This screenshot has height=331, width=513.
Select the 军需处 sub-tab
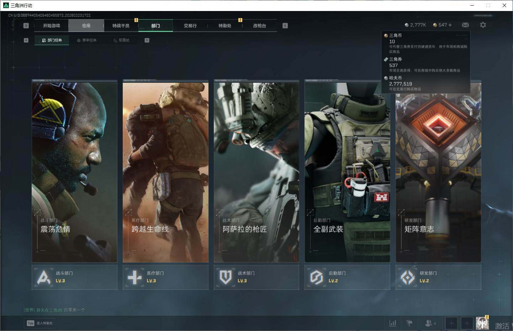[122, 40]
